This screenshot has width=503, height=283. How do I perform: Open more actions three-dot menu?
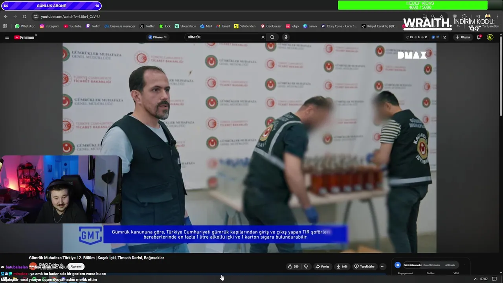(383, 266)
